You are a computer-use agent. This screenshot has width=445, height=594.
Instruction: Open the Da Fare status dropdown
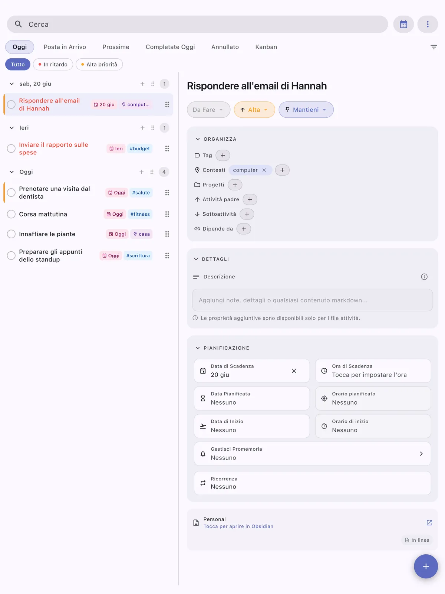click(208, 110)
